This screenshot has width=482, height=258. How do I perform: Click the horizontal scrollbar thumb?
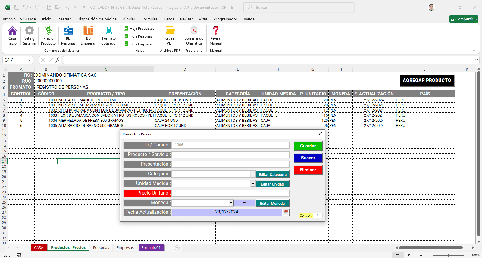click(x=431, y=248)
